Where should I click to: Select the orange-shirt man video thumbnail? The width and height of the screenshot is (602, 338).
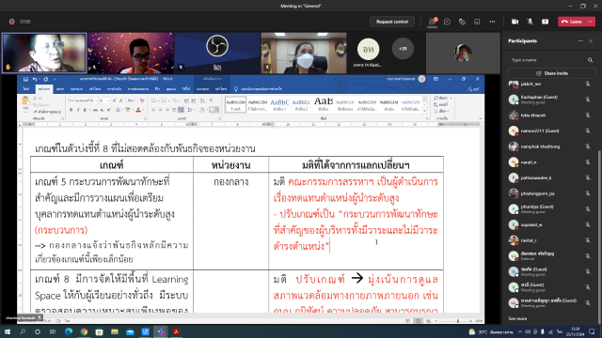131,53
